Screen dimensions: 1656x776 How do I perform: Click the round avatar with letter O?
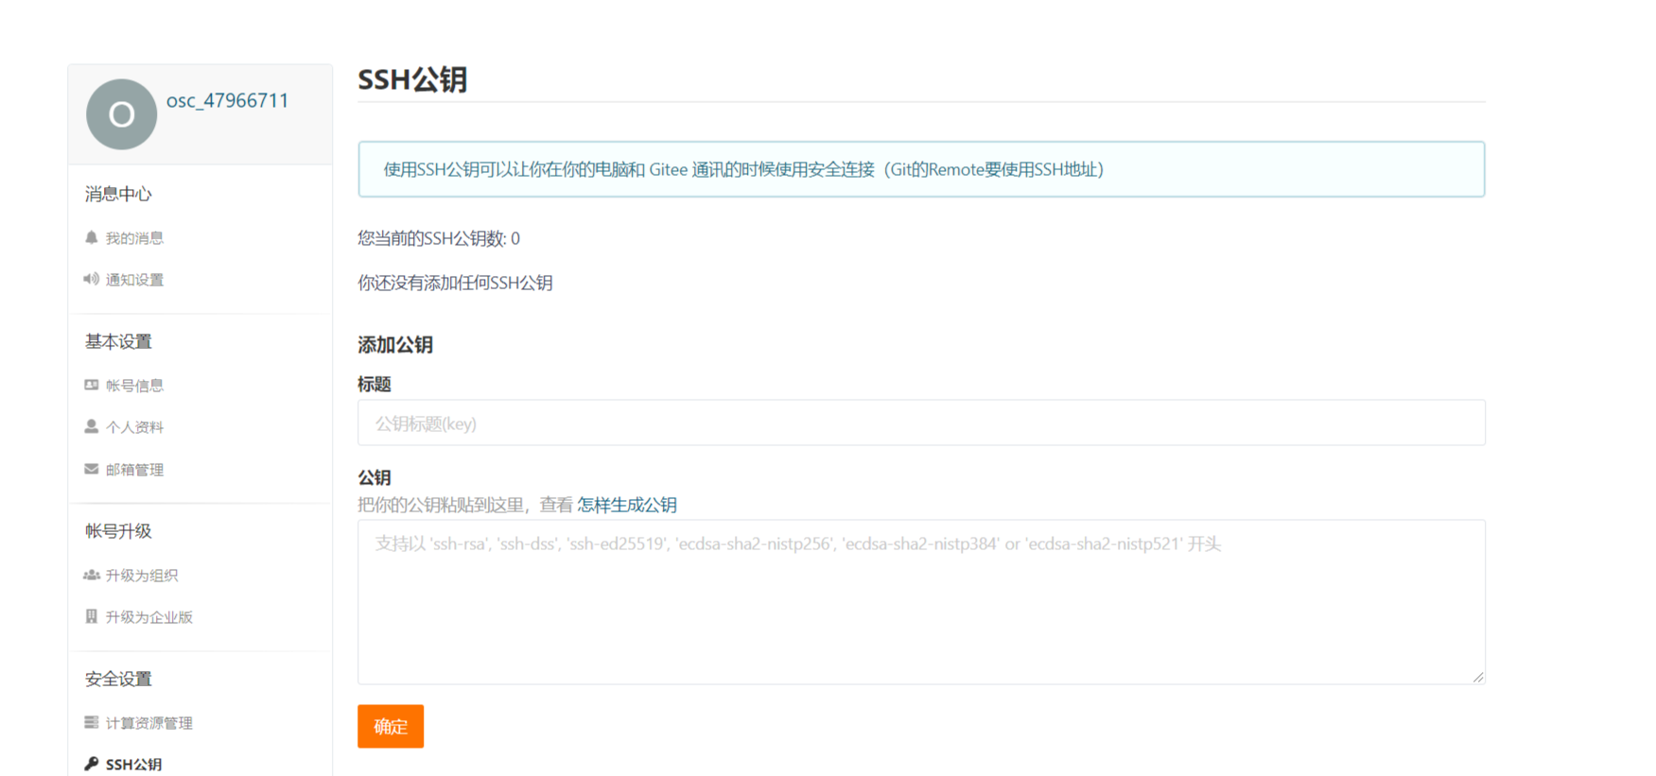point(121,114)
